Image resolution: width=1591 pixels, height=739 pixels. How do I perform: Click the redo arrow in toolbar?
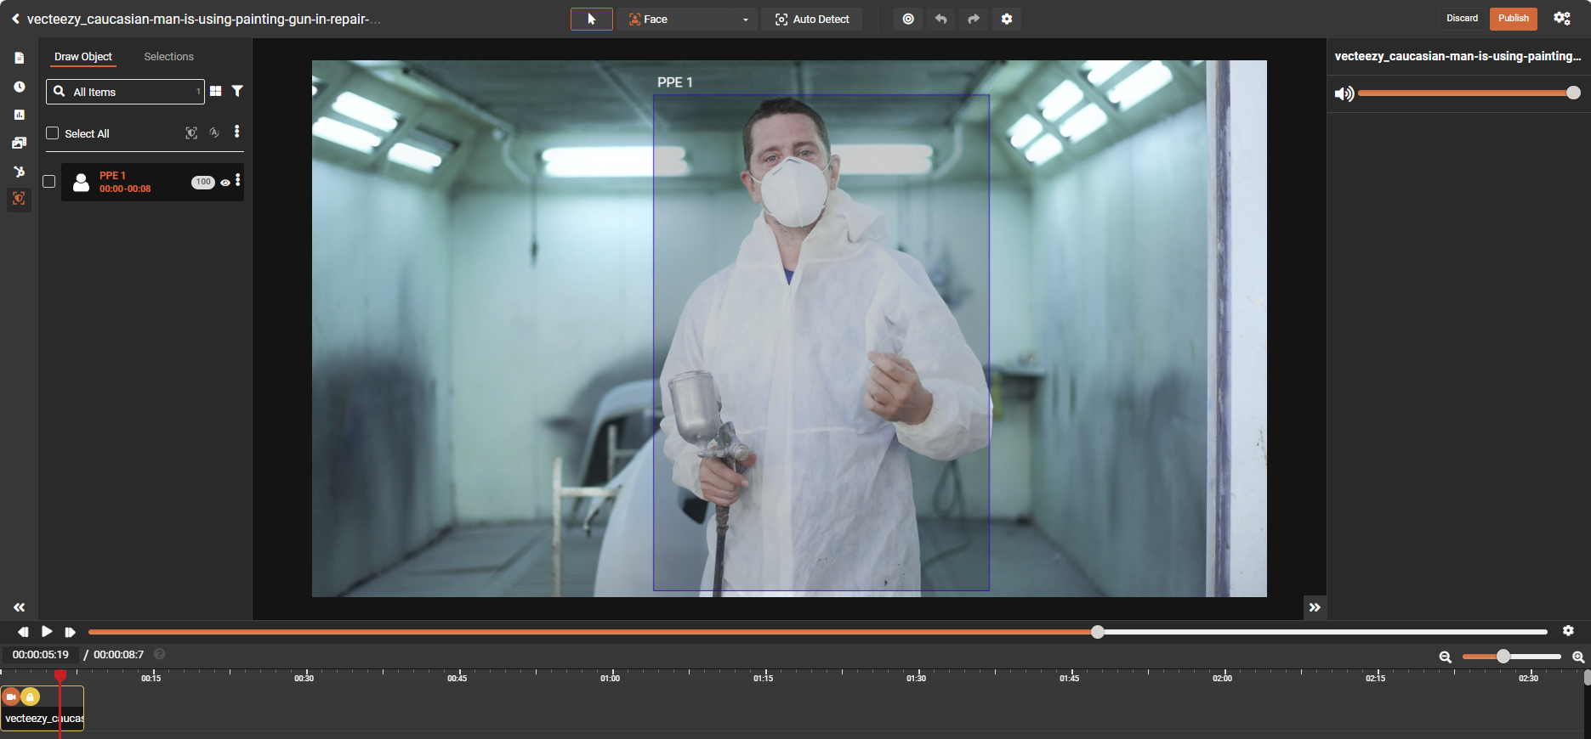point(974,19)
